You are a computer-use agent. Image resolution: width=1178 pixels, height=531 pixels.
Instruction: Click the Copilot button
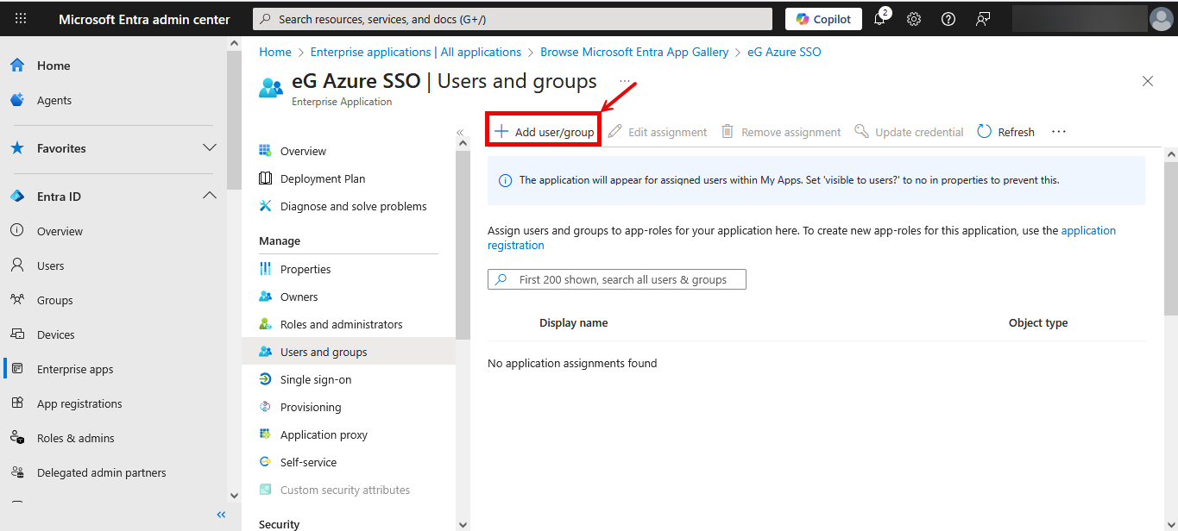pyautogui.click(x=823, y=19)
